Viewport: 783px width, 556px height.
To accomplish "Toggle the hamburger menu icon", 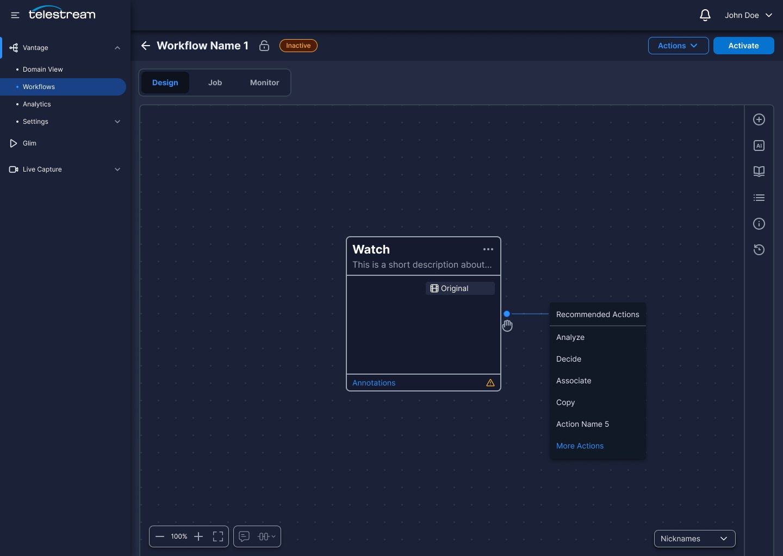I will pyautogui.click(x=15, y=15).
